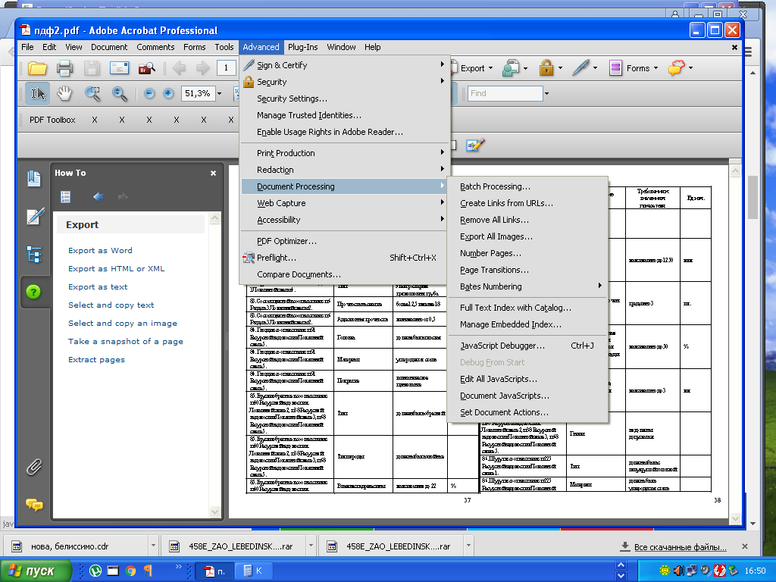The width and height of the screenshot is (776, 582).
Task: Click the Sign pen toolbar icon
Action: click(x=580, y=68)
